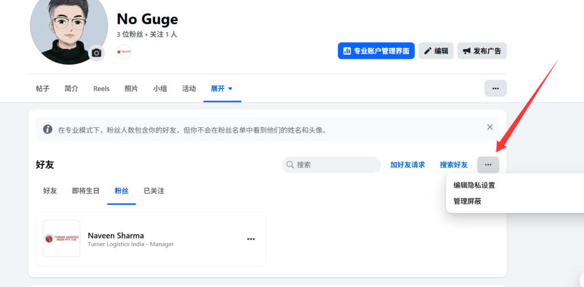The image size is (584, 287).
Task: Select 编辑隐私设置 from the menu
Action: click(x=474, y=185)
